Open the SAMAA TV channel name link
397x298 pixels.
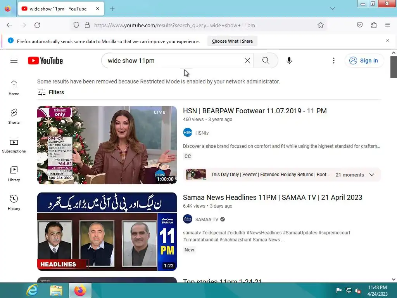pyautogui.click(x=207, y=220)
